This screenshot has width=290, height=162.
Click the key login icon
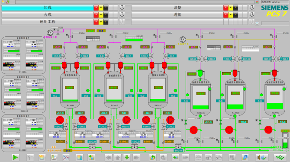tap(30, 157)
